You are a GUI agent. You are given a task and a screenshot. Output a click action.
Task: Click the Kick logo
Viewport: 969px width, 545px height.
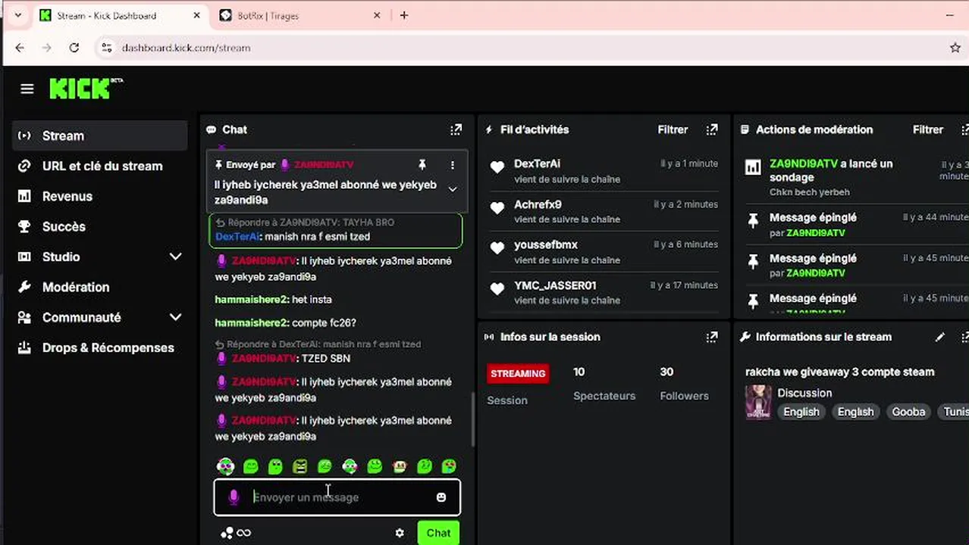[86, 88]
